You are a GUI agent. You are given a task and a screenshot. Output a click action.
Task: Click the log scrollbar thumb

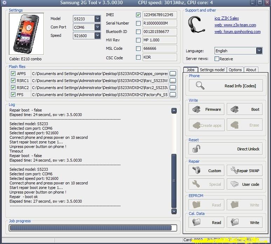pos(174,181)
